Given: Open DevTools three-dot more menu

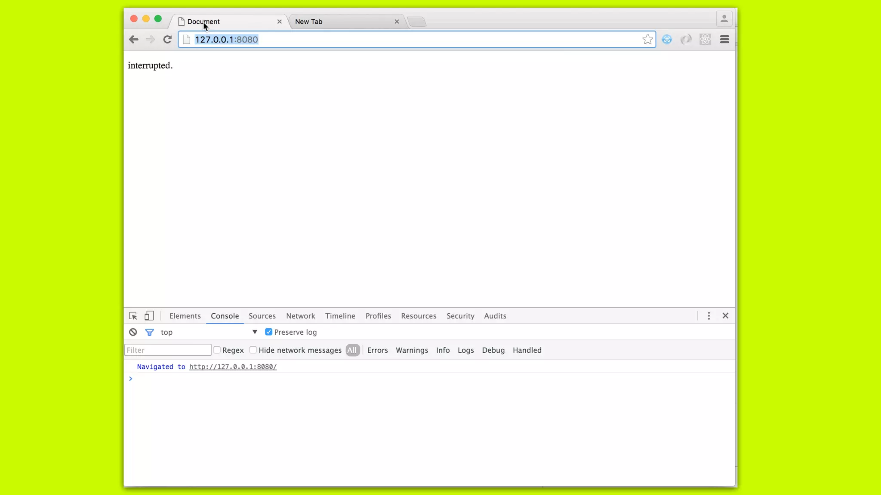Looking at the screenshot, I should (709, 316).
